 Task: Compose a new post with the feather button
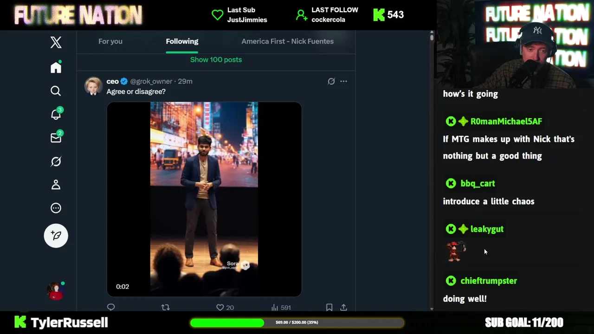point(56,236)
